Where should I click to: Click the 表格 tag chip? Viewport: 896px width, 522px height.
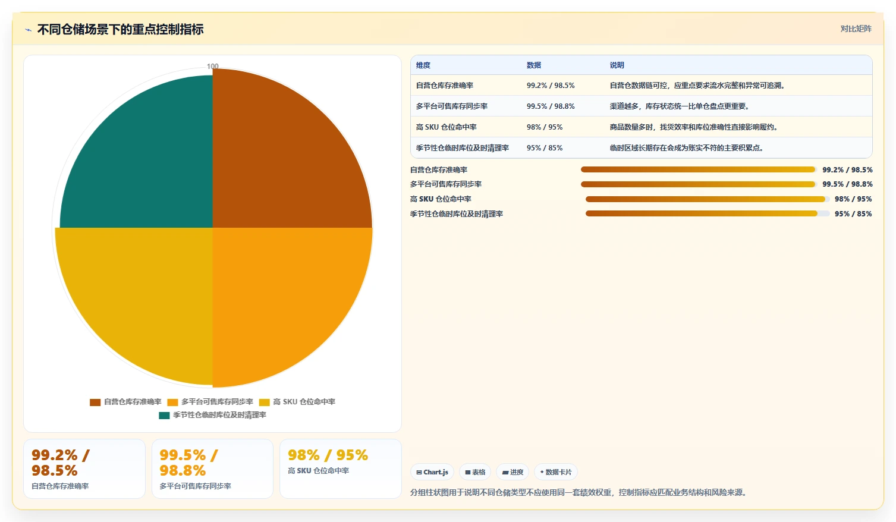click(475, 472)
